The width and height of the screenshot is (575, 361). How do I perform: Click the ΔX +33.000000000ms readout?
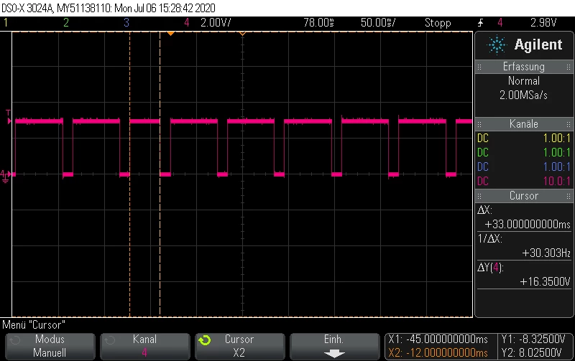pyautogui.click(x=524, y=217)
